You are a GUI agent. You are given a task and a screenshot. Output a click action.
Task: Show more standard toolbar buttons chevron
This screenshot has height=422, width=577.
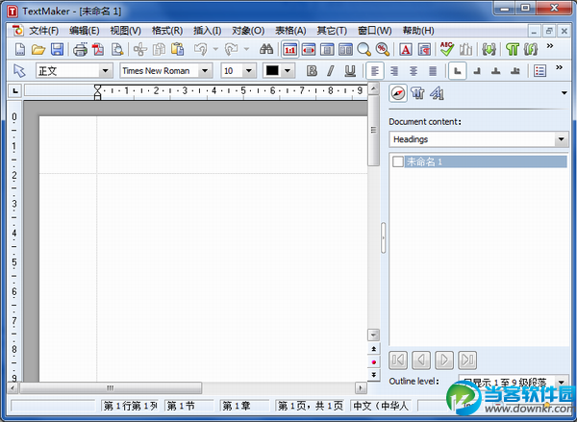tap(550, 46)
